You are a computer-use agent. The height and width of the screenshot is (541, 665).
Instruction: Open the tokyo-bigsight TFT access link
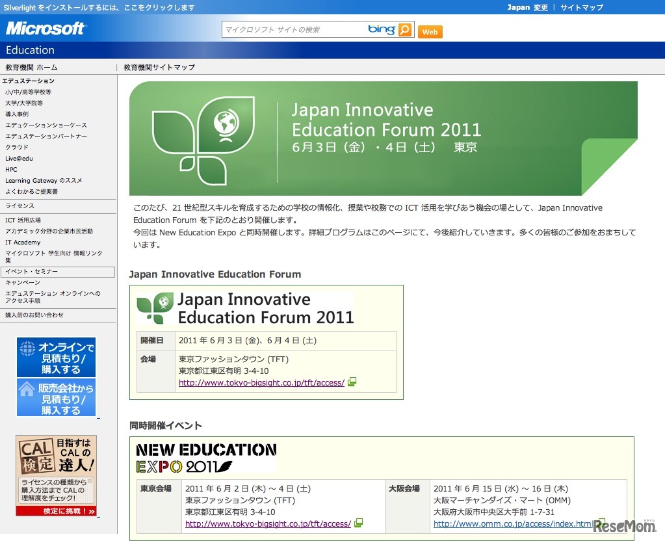point(260,382)
